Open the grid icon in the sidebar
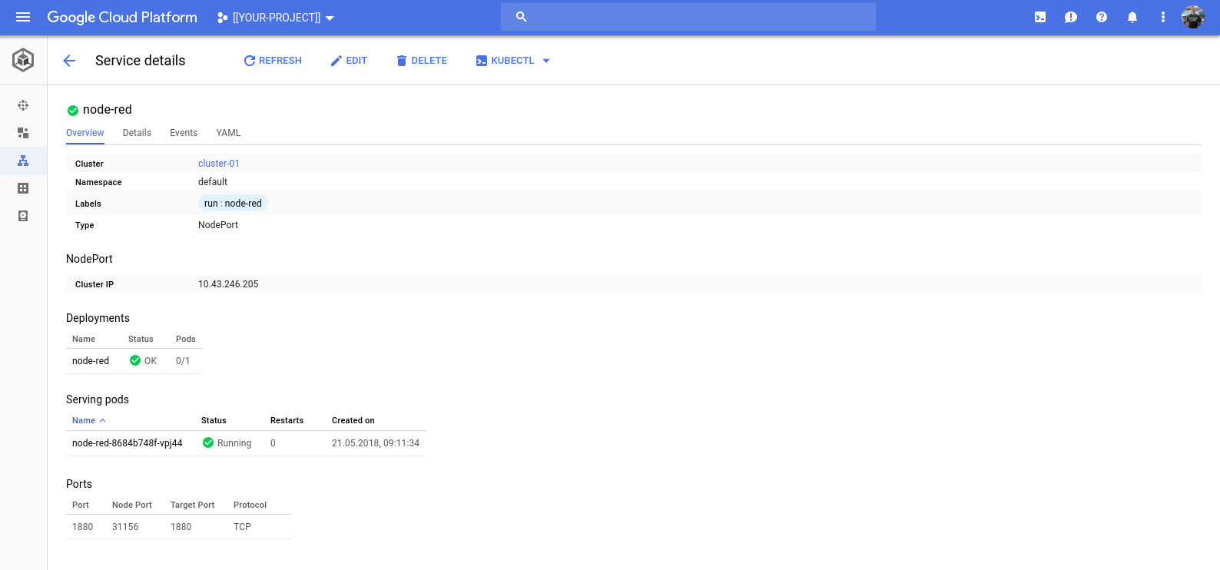Screen dimensions: 1220x570 [23, 188]
